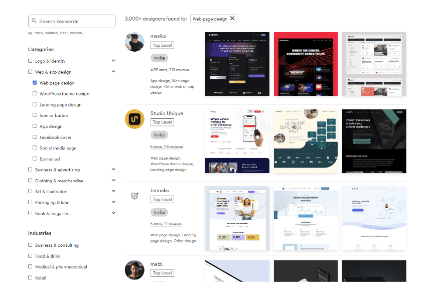
Task: Expand the Packaging & label category
Action: tap(113, 202)
